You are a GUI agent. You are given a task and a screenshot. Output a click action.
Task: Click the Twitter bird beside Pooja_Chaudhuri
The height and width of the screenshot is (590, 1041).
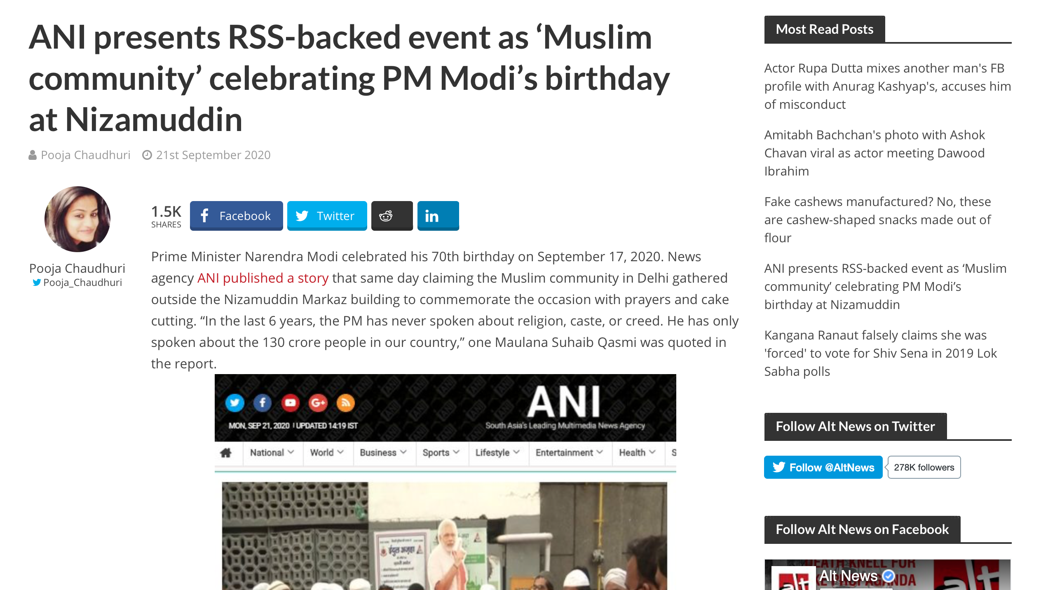[37, 283]
